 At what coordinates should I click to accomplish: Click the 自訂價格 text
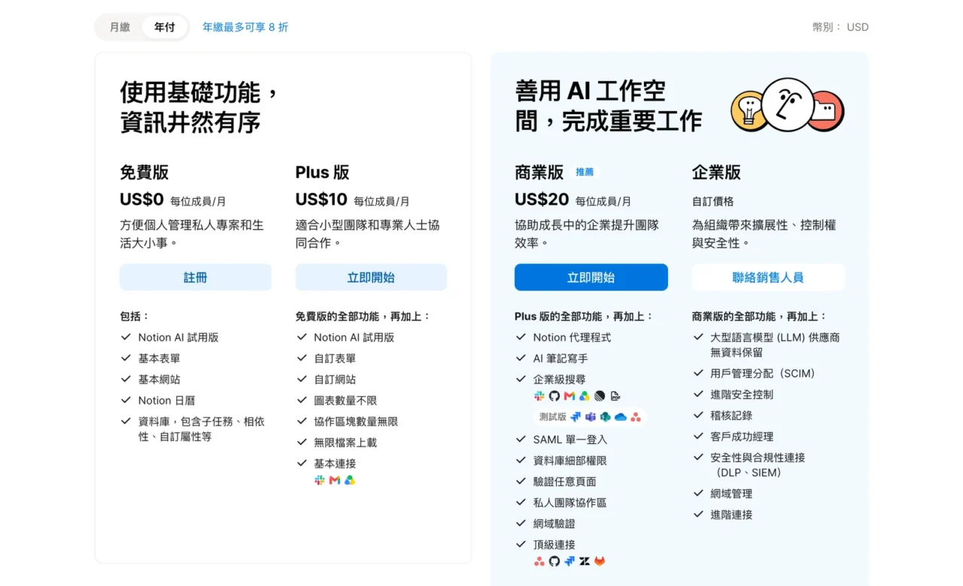(x=713, y=201)
